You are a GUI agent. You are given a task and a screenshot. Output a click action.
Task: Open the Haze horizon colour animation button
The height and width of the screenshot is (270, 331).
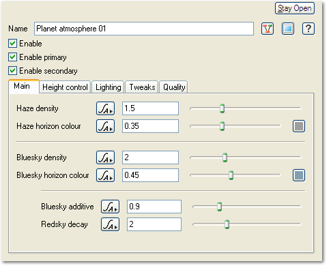[105, 126]
